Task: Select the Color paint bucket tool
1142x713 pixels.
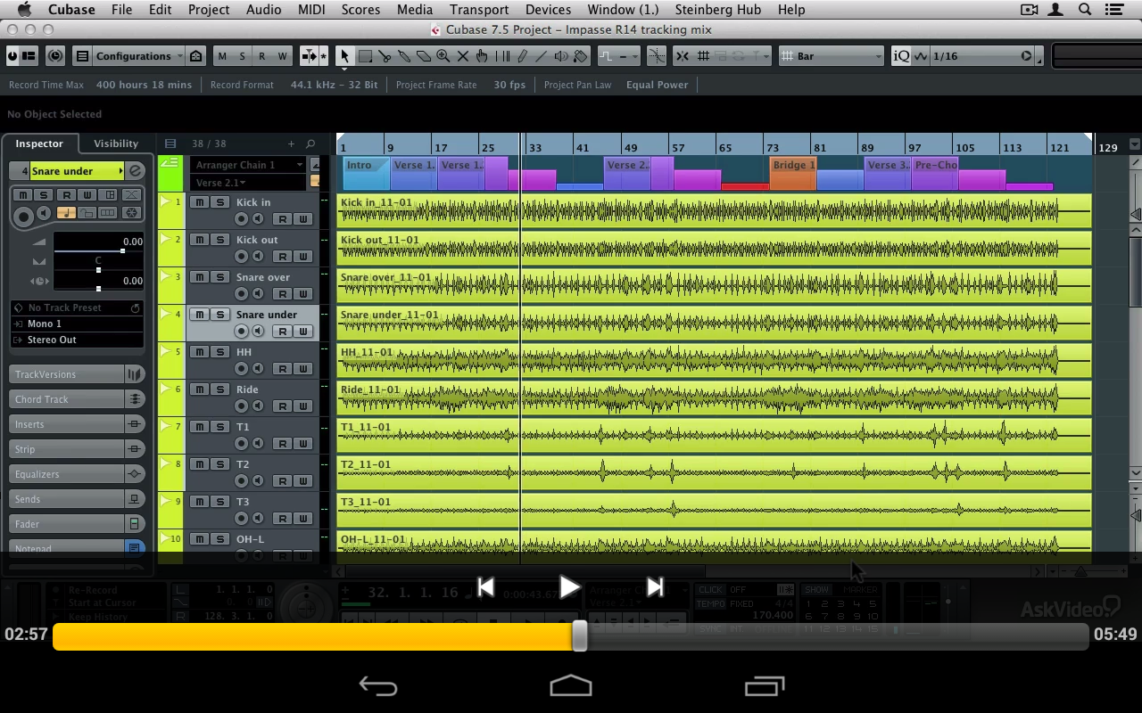Action: 581,56
